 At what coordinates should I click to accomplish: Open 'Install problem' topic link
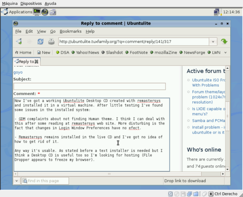pyautogui.click(x=209, y=130)
